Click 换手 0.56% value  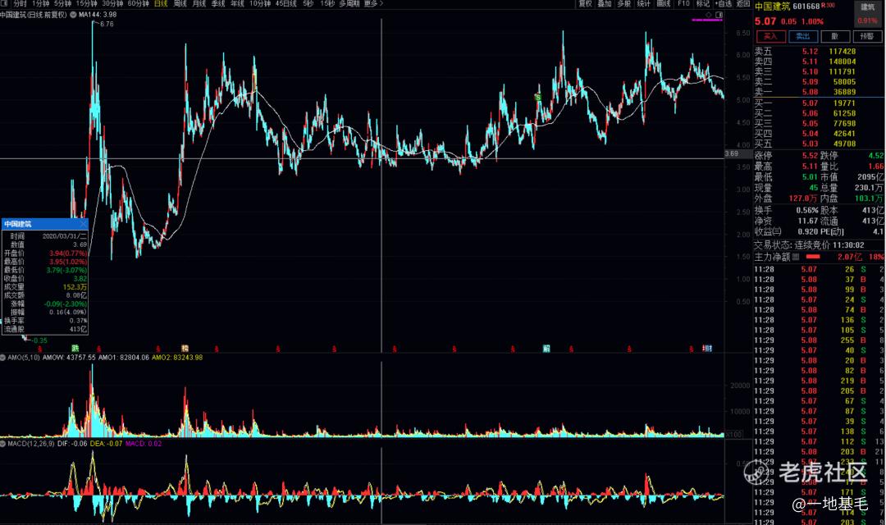807,210
